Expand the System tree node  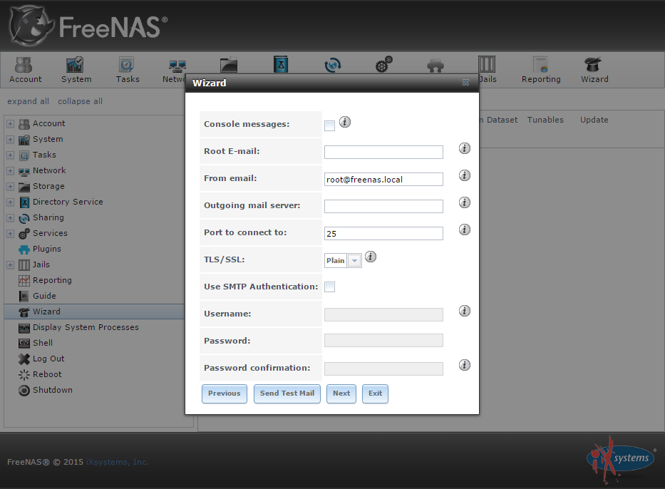coord(11,140)
